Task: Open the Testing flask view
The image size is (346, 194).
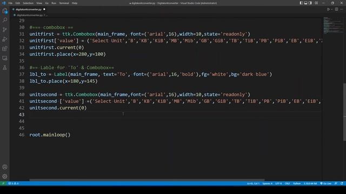Action: point(5,67)
